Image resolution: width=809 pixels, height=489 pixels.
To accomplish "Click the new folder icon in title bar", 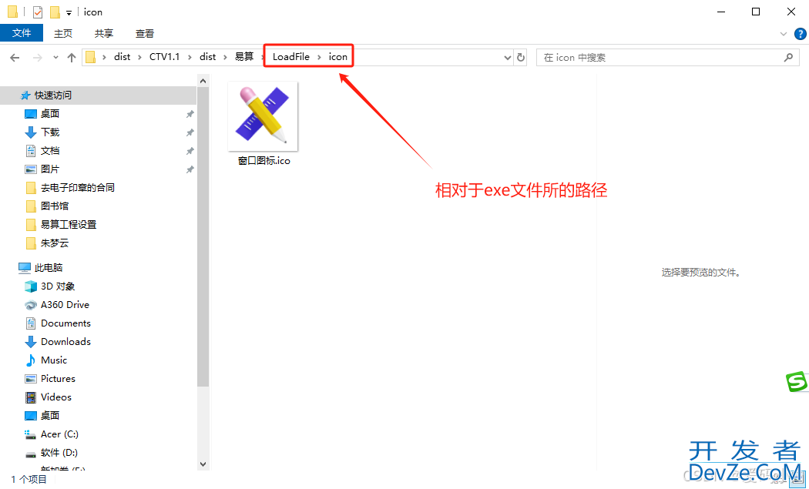I will [55, 12].
